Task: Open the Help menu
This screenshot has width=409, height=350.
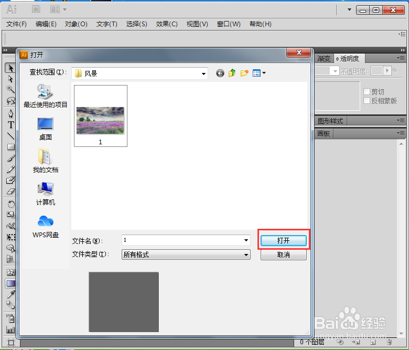Action: click(x=260, y=24)
